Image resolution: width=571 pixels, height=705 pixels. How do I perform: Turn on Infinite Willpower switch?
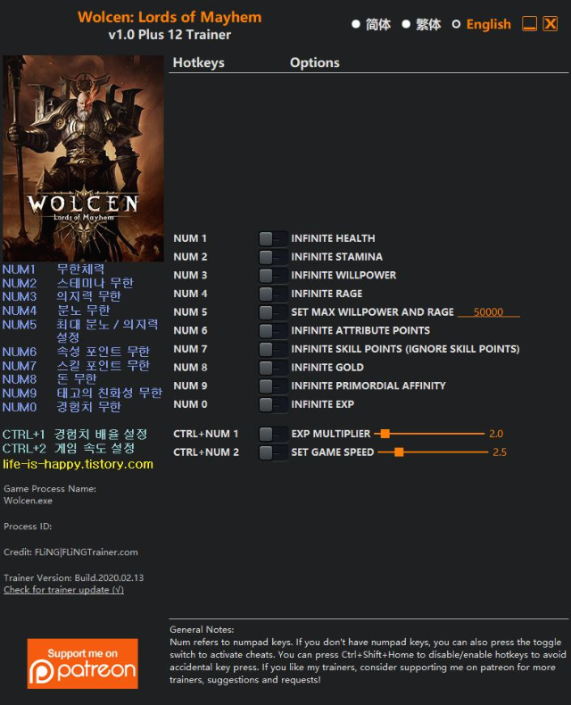(273, 276)
